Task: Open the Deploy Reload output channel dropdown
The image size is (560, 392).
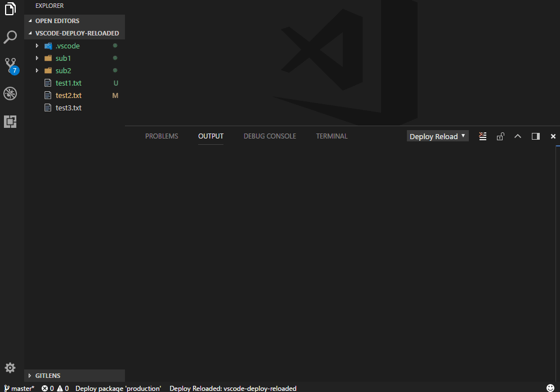Action: (437, 136)
